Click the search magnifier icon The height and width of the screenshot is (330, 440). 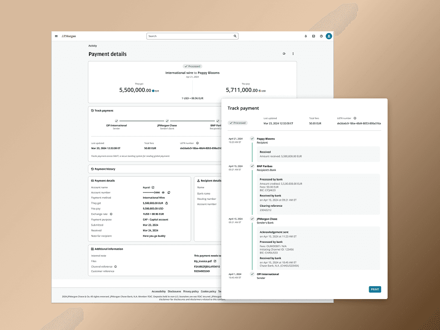click(x=235, y=36)
